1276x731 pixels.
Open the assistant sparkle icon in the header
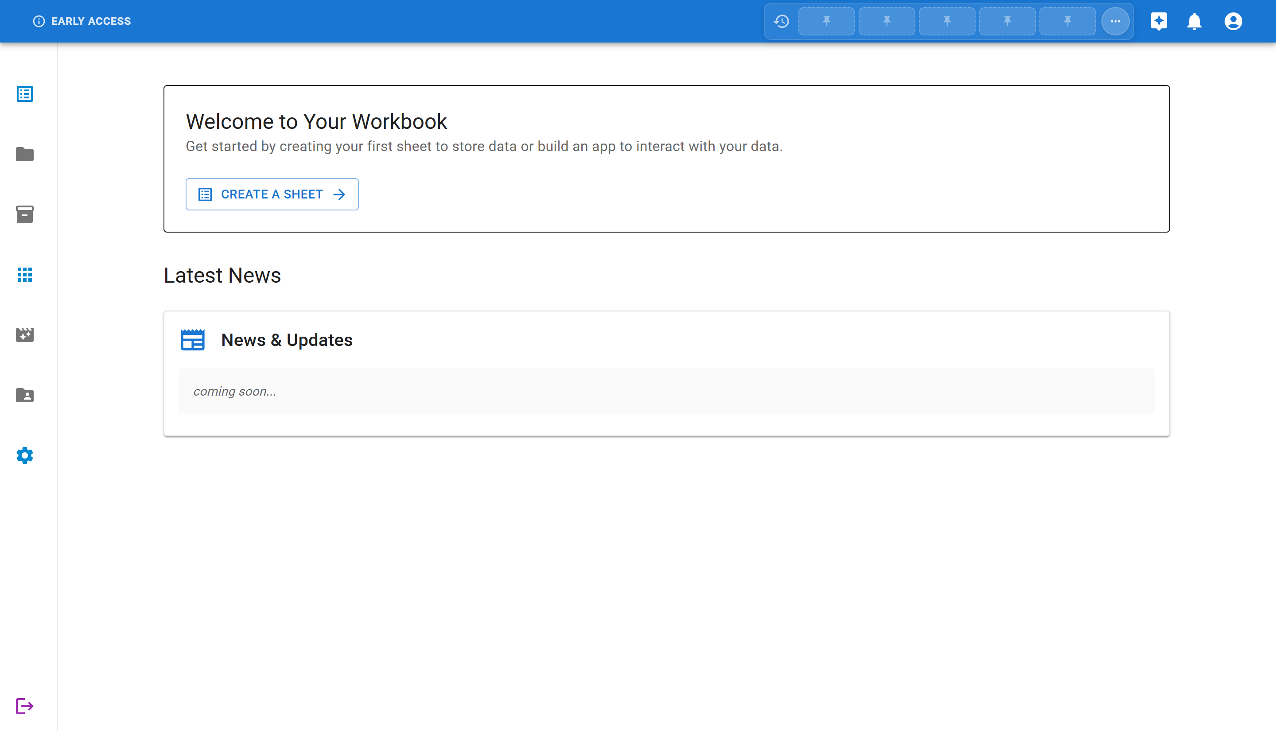[1159, 21]
